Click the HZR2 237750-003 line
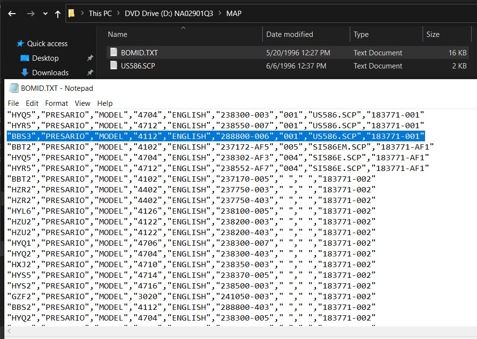The image size is (477, 339). tap(191, 190)
